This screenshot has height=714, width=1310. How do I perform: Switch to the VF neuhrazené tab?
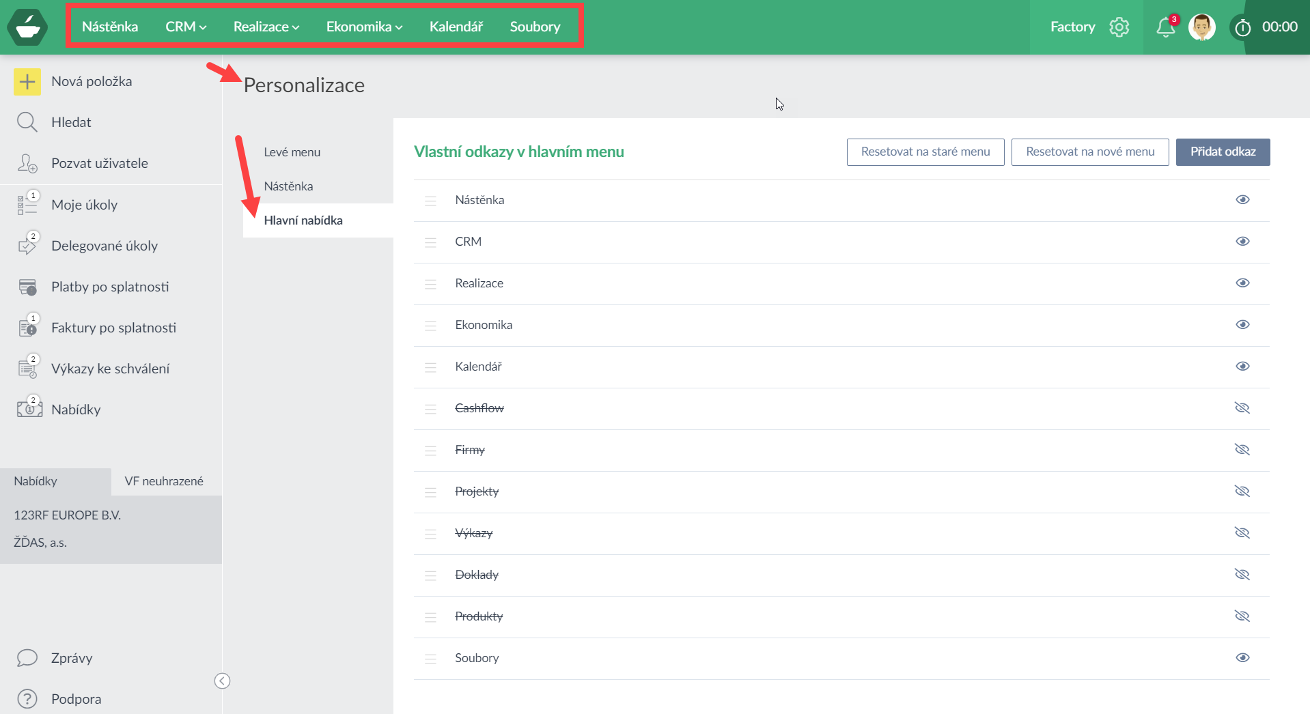tap(164, 481)
